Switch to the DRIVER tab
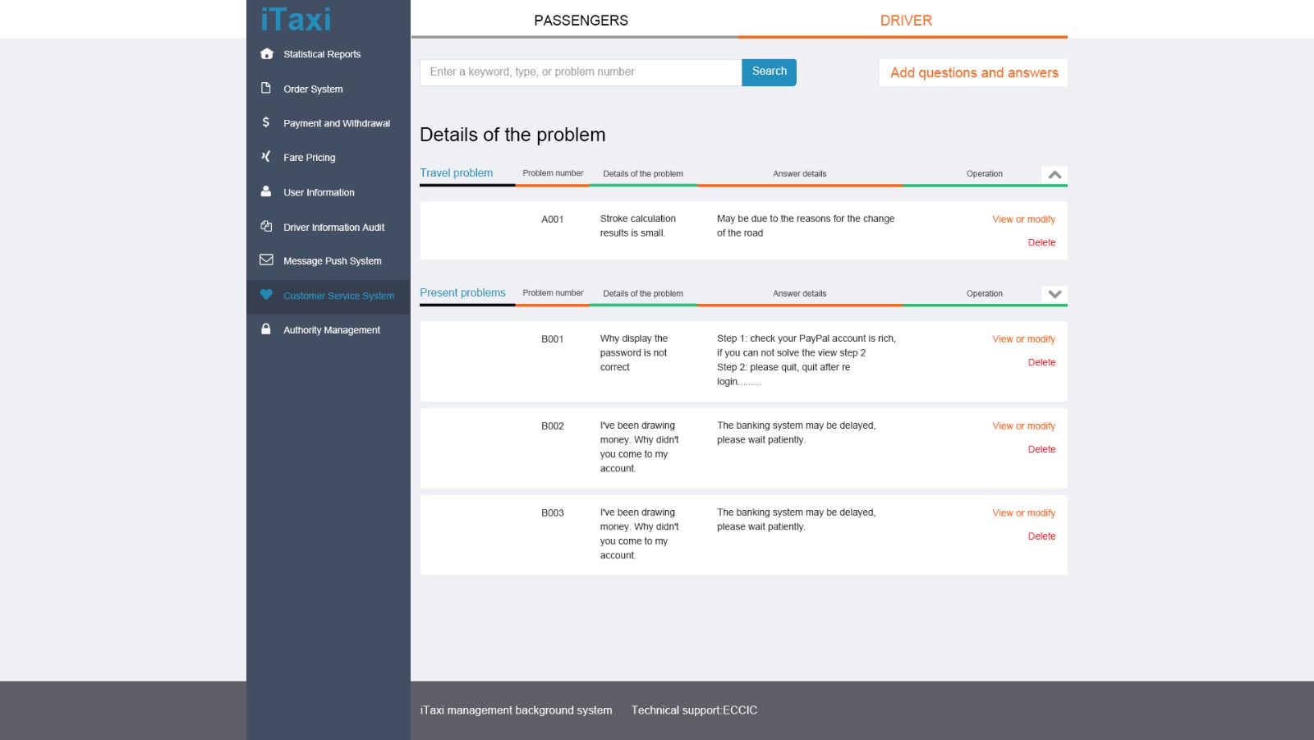The height and width of the screenshot is (740, 1314). click(x=906, y=21)
